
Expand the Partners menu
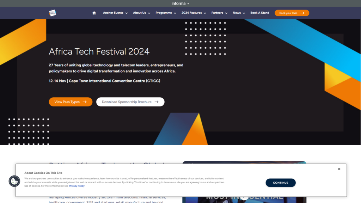[x=219, y=13]
